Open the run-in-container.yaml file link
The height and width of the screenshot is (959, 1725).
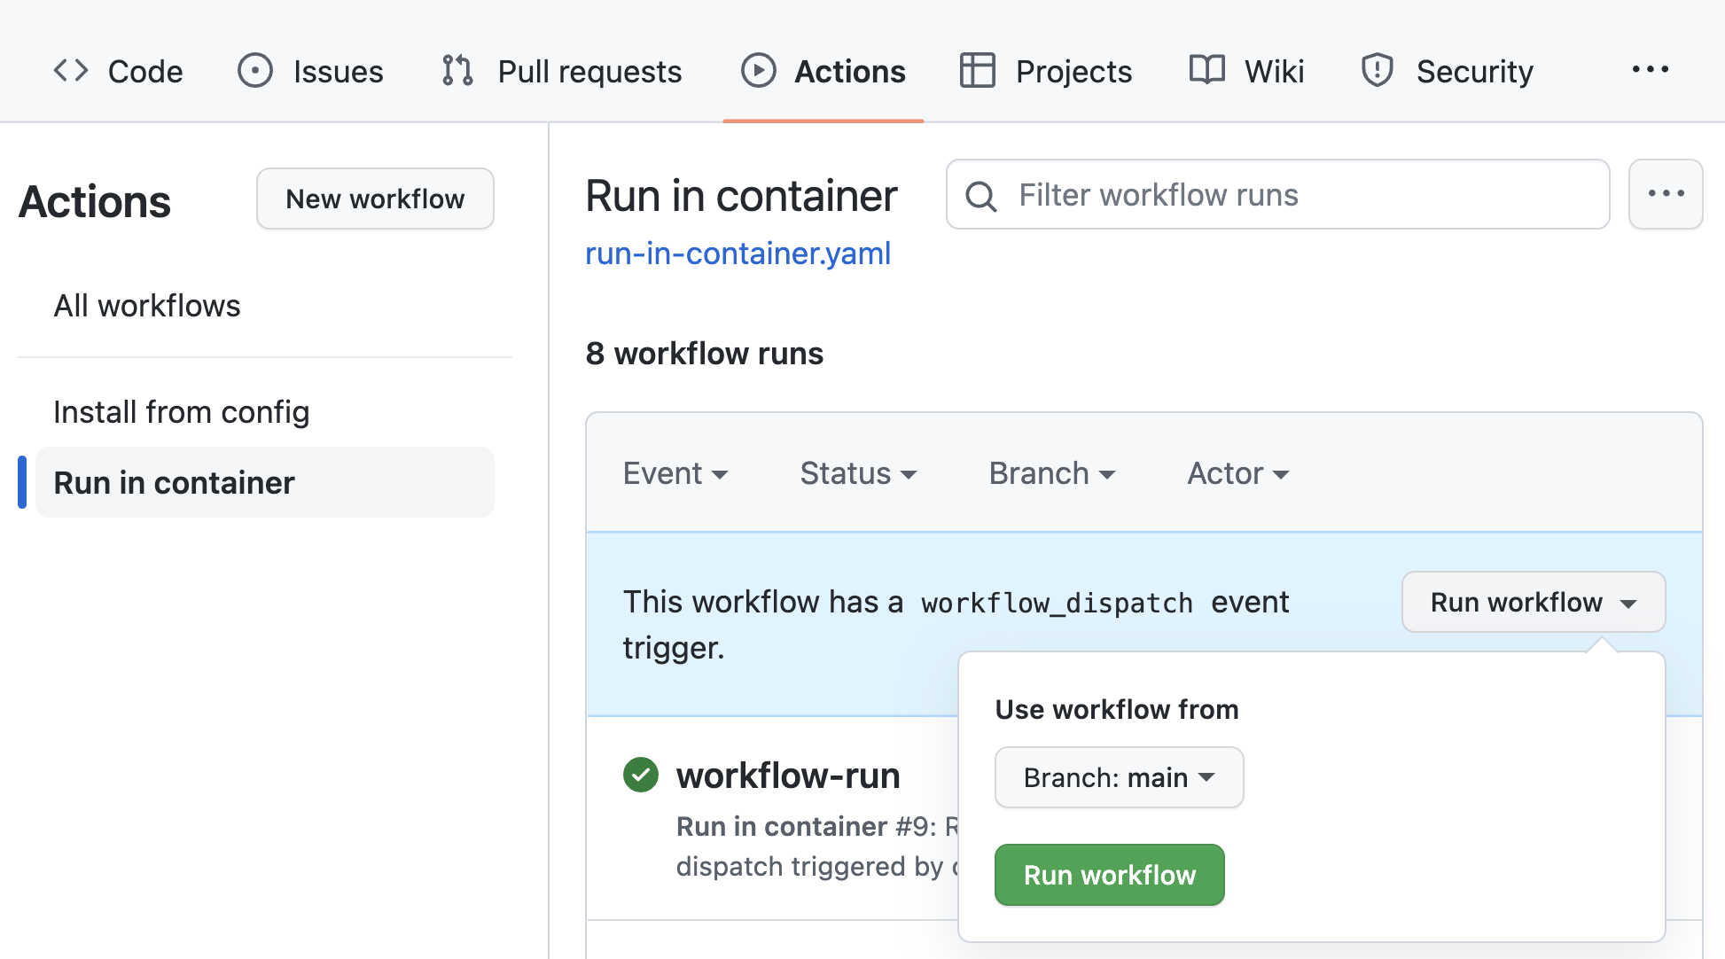tap(738, 253)
